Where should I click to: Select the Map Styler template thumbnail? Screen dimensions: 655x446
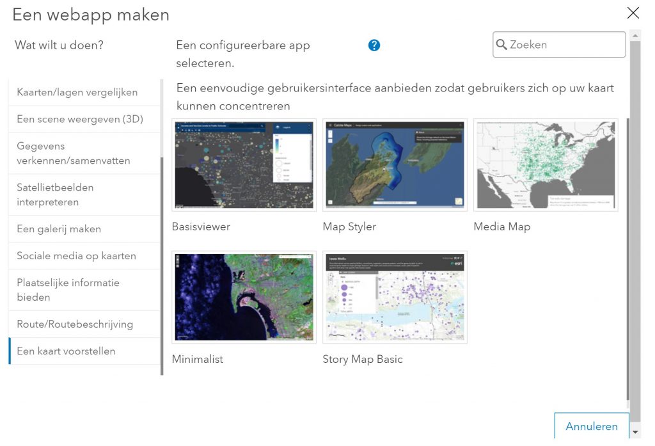pos(395,165)
